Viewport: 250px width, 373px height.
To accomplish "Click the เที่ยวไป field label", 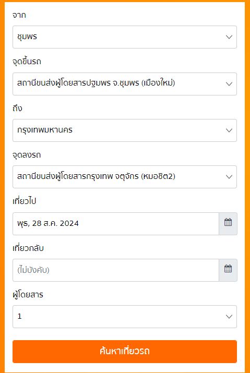I will (x=25, y=201).
